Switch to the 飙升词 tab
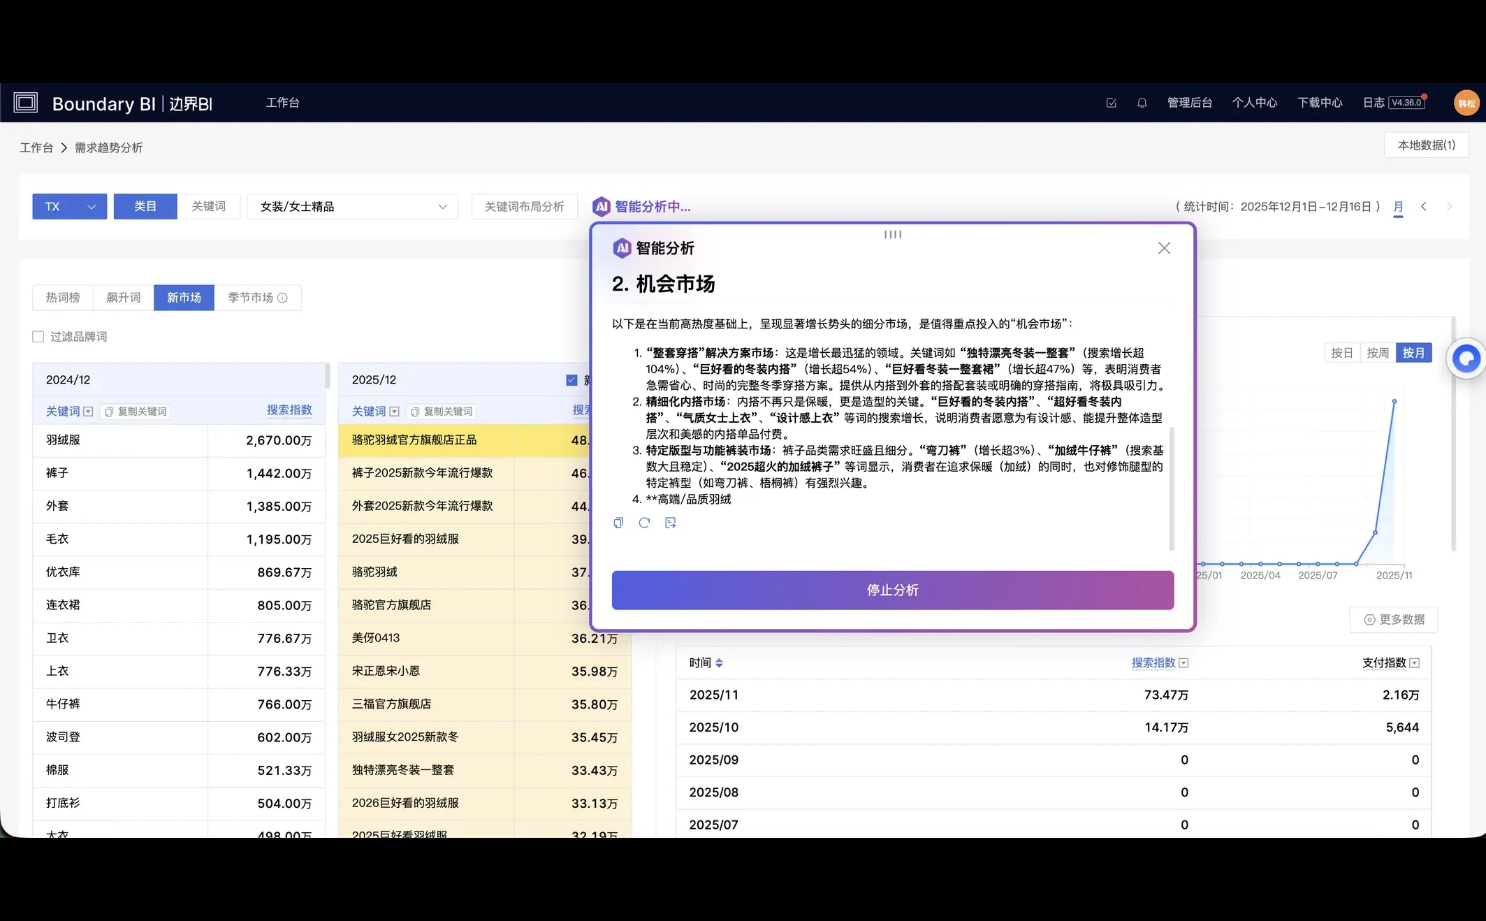 tap(122, 297)
